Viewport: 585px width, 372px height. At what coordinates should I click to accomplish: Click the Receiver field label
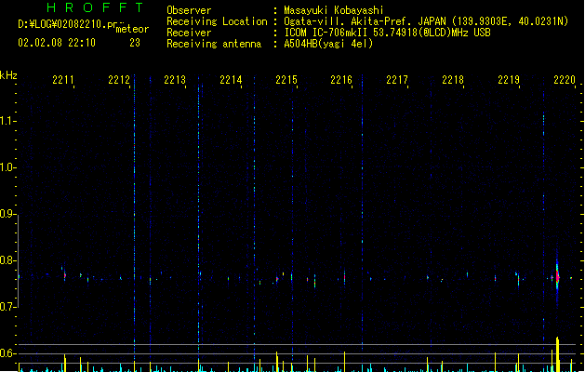click(189, 33)
